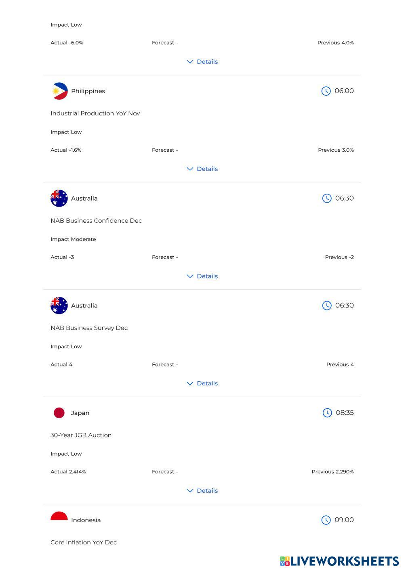Click the NAB Business Survey Dec title
Viewport: 404px width, 571px height.
pyautogui.click(x=89, y=328)
